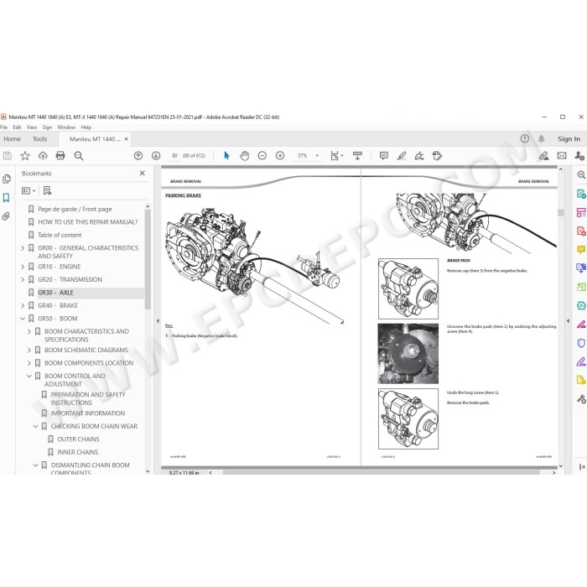
Task: Expand GR00 - GENERAL, CHARACTERISTICS AND SAFETY
Action: [23, 248]
